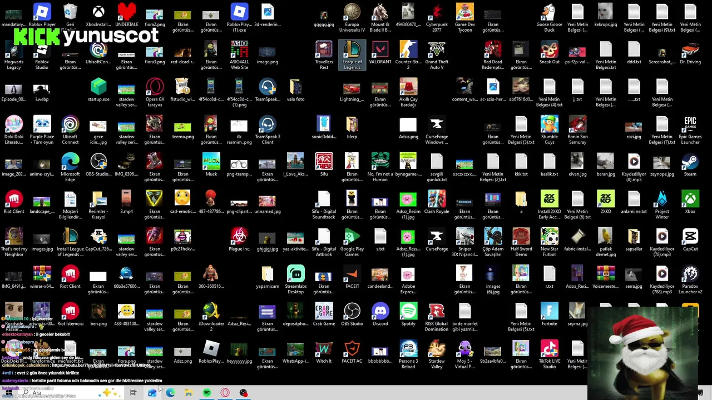The image size is (712, 400).
Task: Select the League of Legends icon
Action: (x=352, y=56)
